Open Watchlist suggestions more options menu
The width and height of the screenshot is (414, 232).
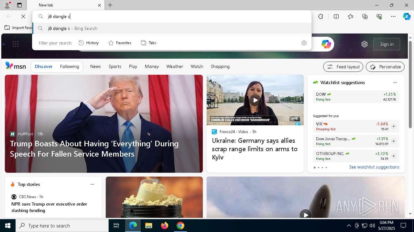point(395,82)
